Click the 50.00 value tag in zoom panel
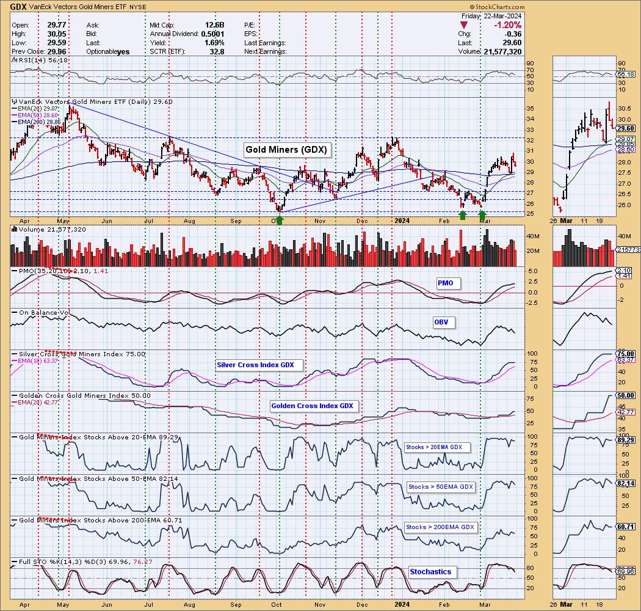Viewport: 641px width, 611px height. point(626,395)
